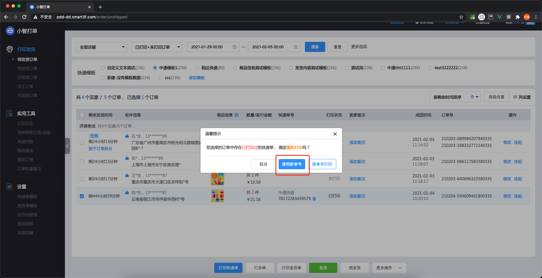Open 快递单模板 in the sidebar
The image size is (542, 278).
click(x=27, y=197)
